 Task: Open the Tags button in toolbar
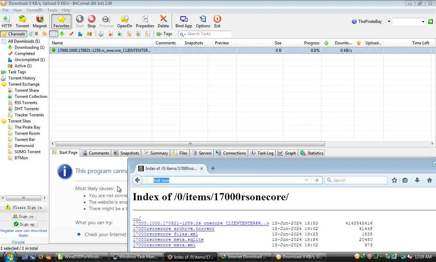coord(165,34)
